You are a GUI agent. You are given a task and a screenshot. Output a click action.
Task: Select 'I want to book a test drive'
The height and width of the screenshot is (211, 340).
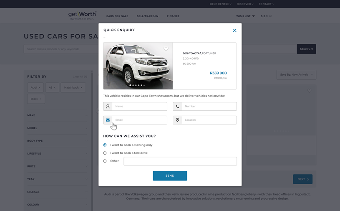pyautogui.click(x=105, y=153)
